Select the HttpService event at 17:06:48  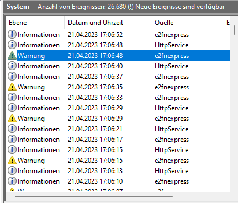point(118,45)
